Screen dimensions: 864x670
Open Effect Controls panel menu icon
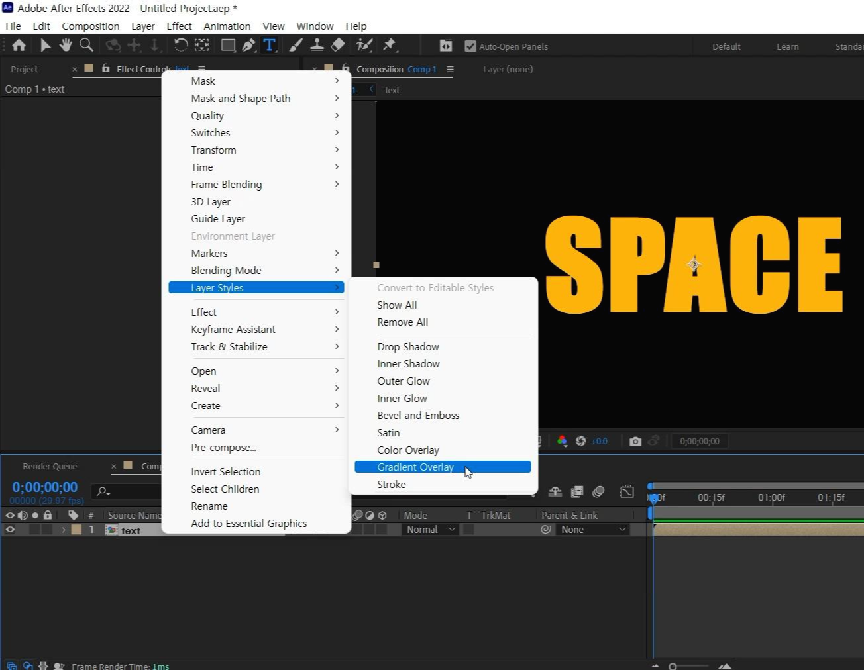click(x=202, y=69)
